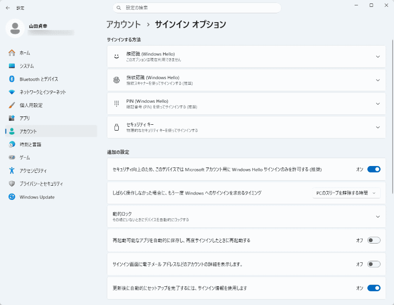This screenshot has width=394, height=305.
Task: Click the face recognition smiley icon
Action: [117, 56]
